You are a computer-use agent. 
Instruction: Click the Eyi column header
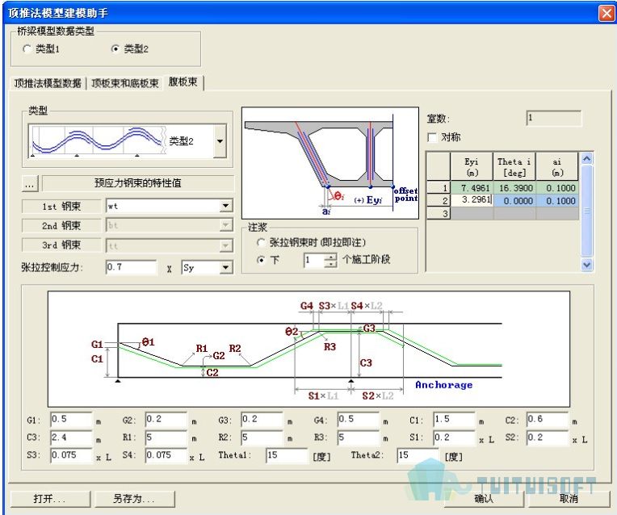[x=472, y=167]
